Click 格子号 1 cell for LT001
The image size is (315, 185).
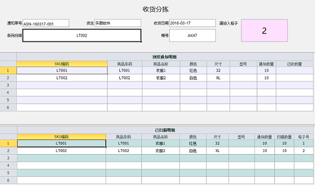click(304, 143)
